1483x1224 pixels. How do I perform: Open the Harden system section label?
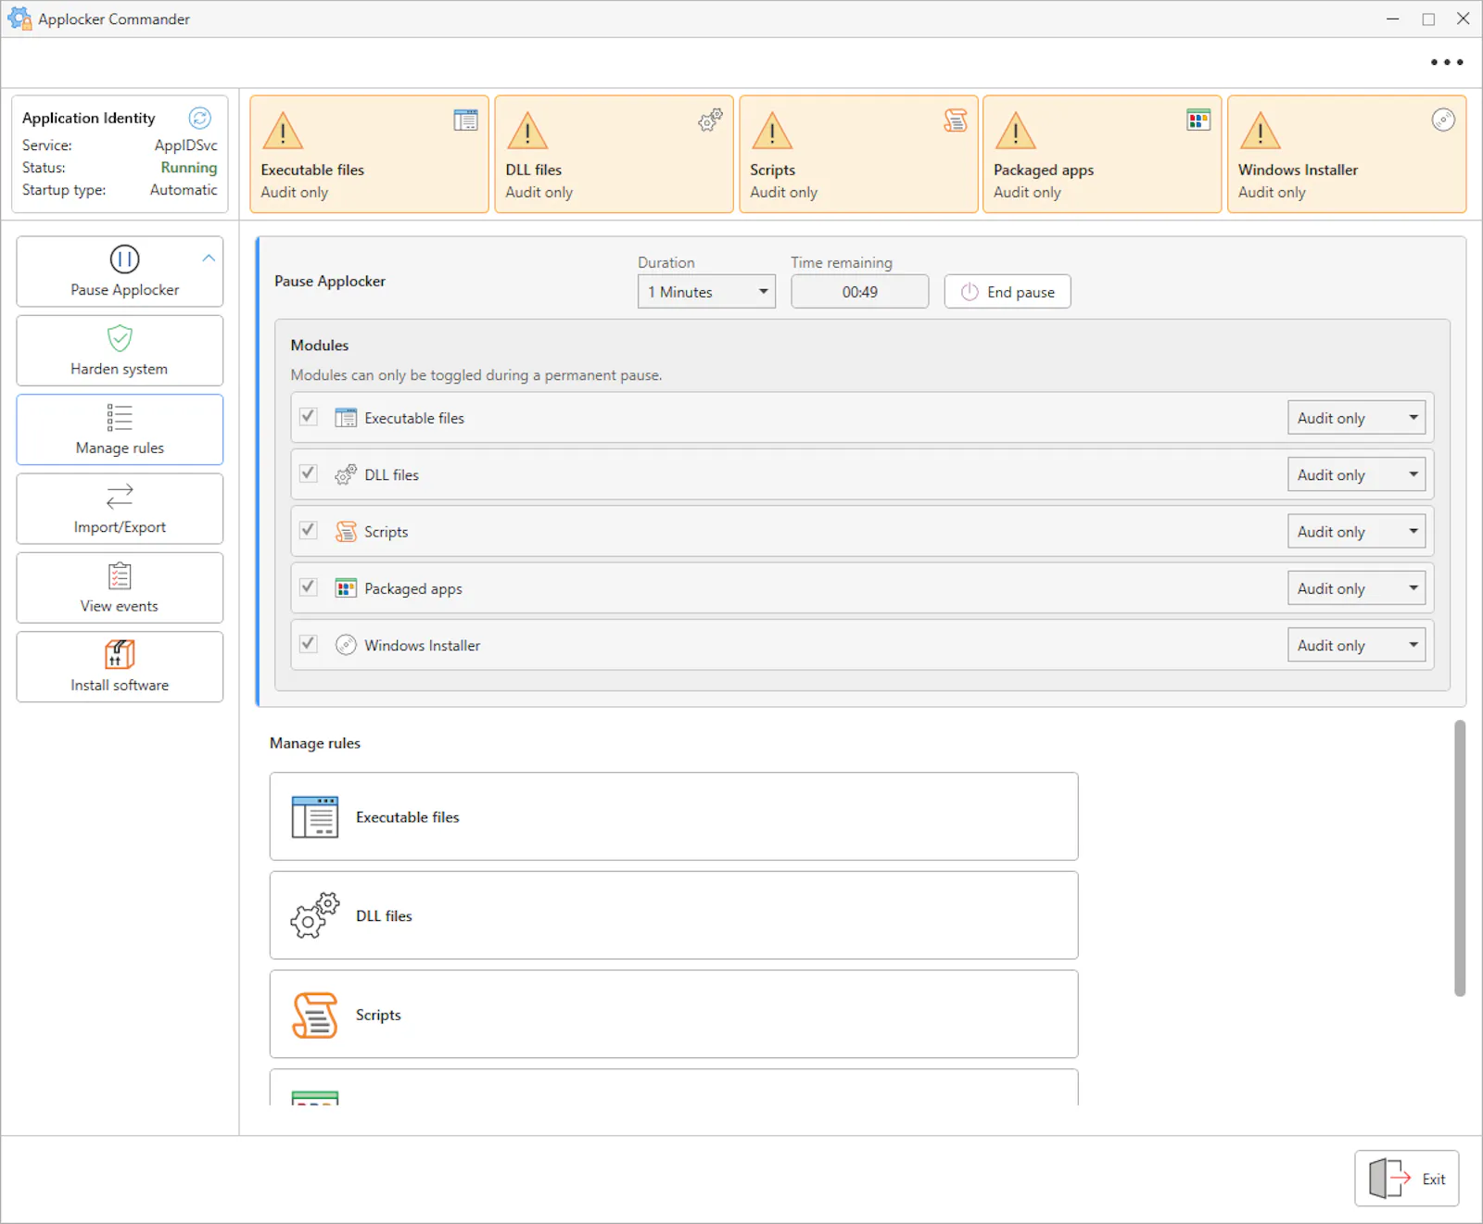click(120, 369)
